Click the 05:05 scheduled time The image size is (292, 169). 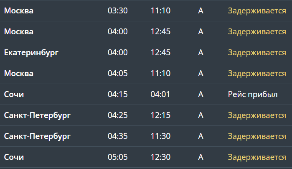pos(117,157)
